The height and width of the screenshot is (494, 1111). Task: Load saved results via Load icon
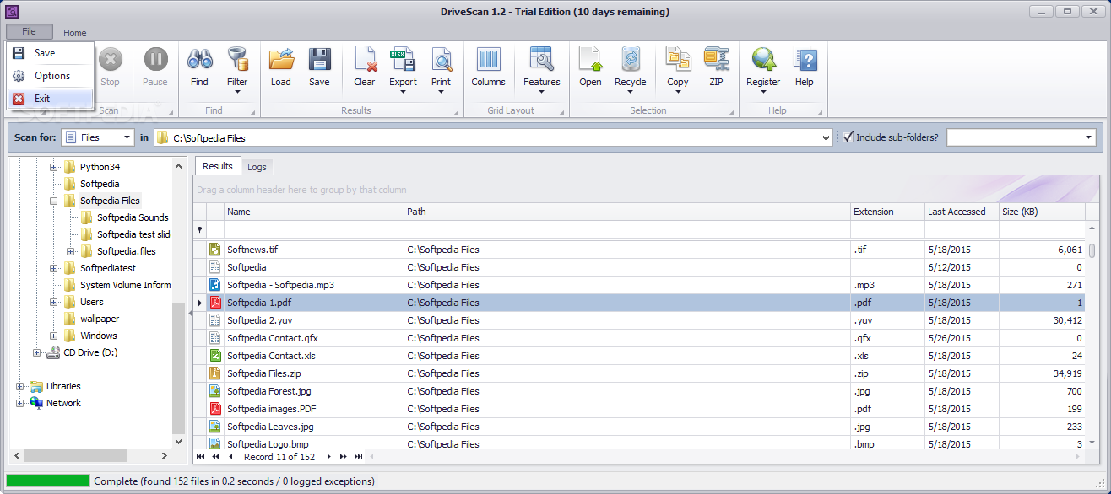281,59
